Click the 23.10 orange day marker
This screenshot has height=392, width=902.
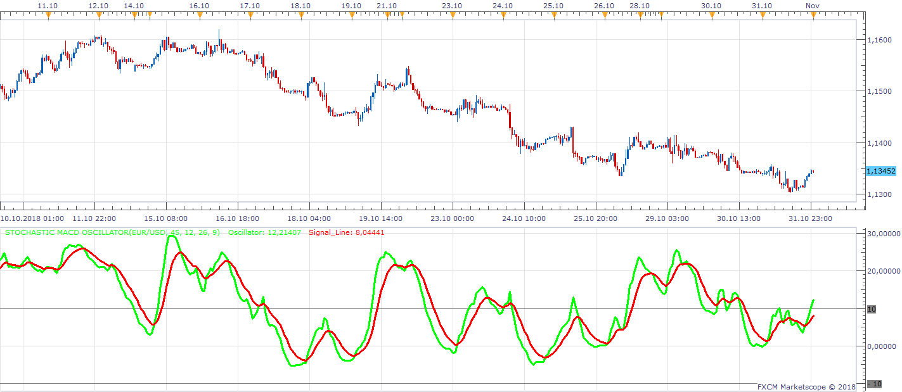coord(452,15)
